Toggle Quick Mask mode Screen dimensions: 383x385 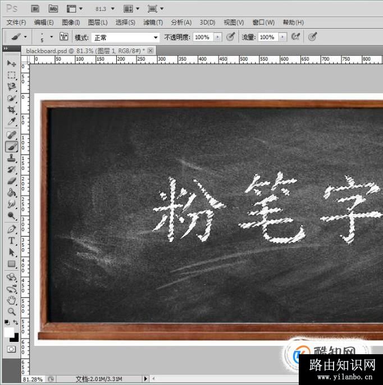[11, 349]
